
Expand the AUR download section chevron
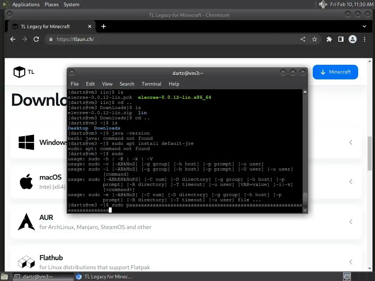pyautogui.click(x=351, y=222)
